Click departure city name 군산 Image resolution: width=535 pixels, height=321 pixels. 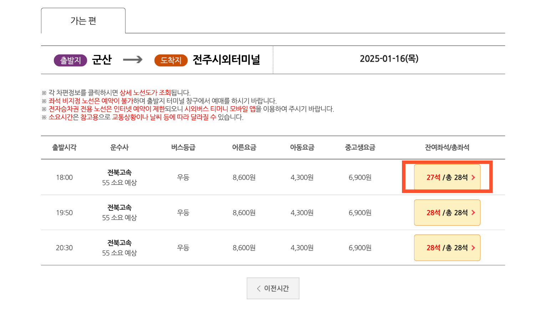coord(102,60)
